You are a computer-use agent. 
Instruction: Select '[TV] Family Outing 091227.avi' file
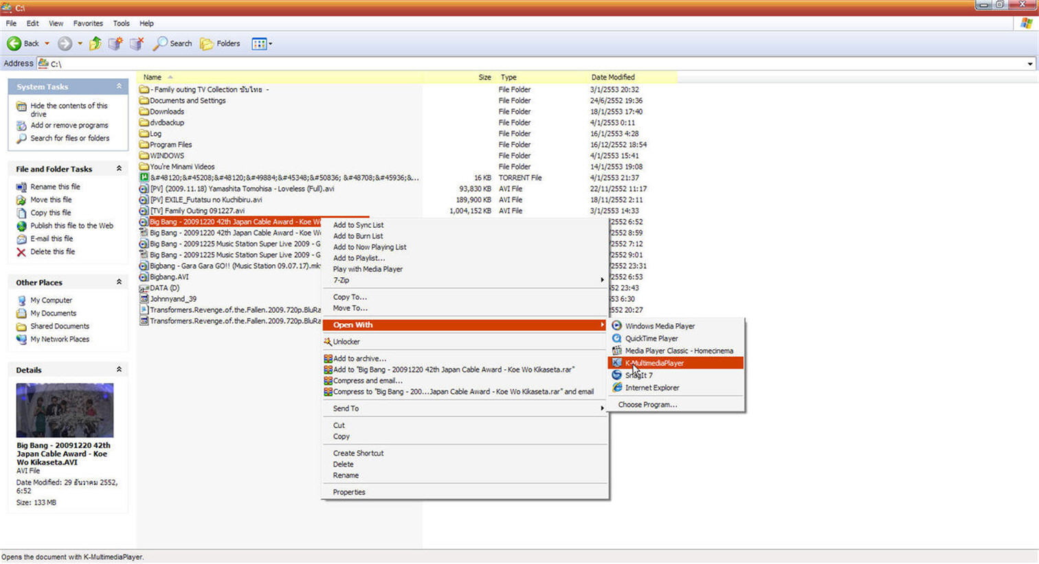pos(192,211)
